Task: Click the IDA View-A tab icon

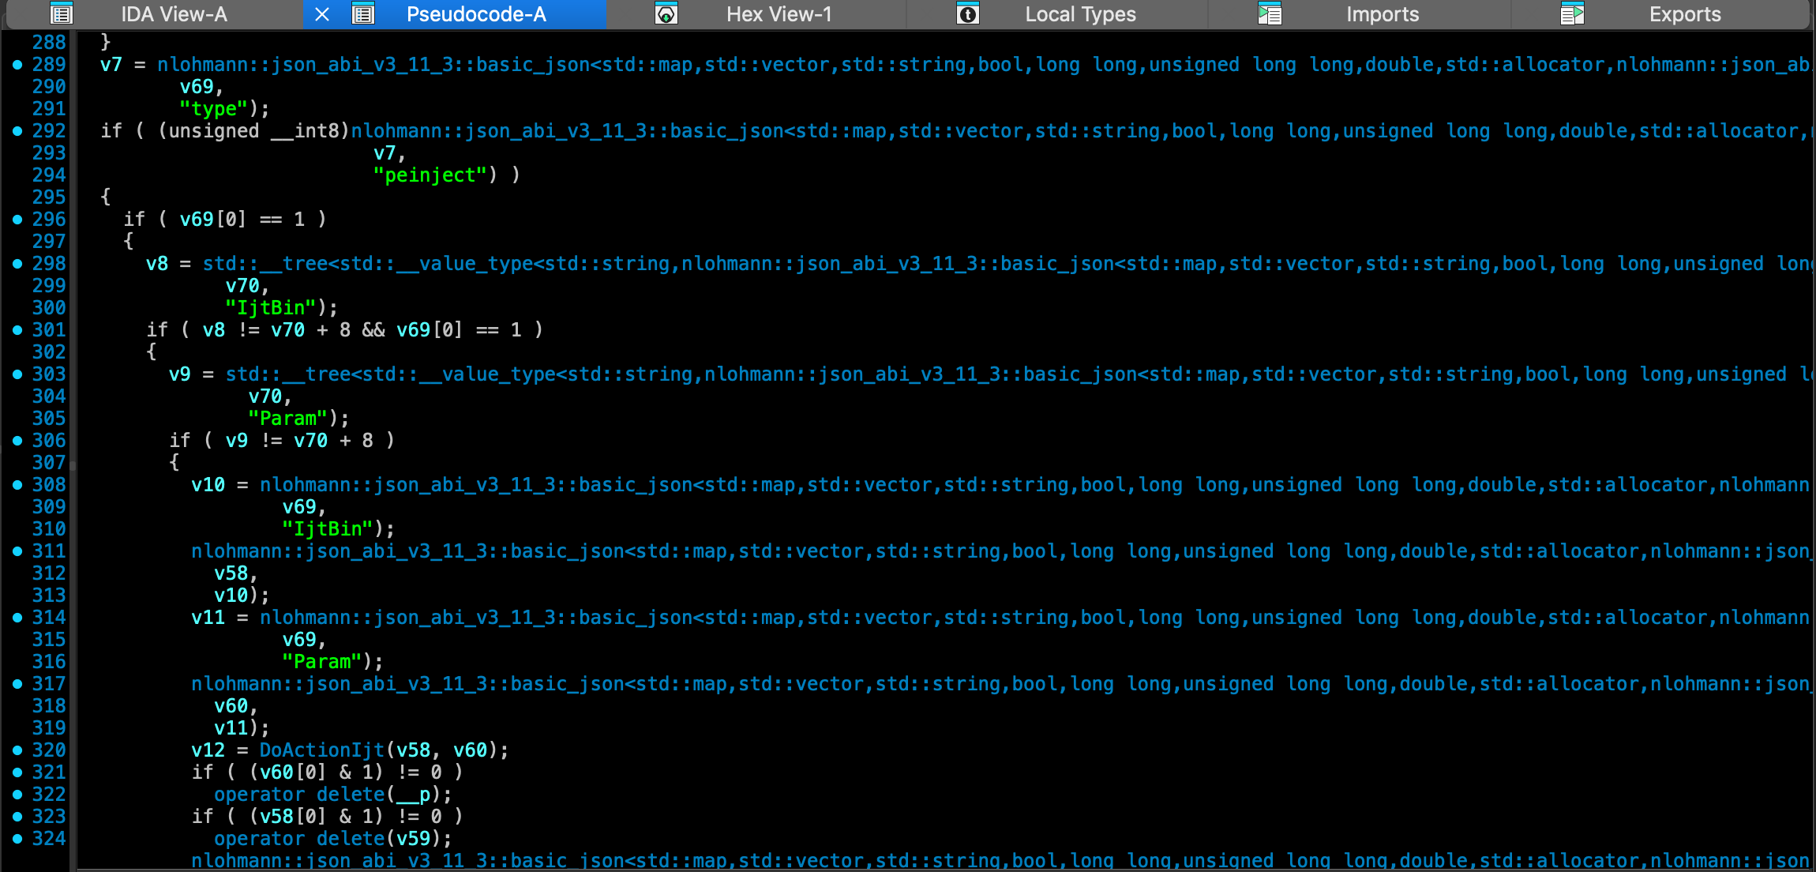Action: (x=62, y=14)
